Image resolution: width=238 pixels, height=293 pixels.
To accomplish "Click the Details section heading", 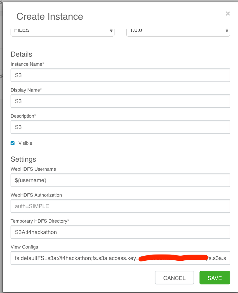I will [x=21, y=54].
